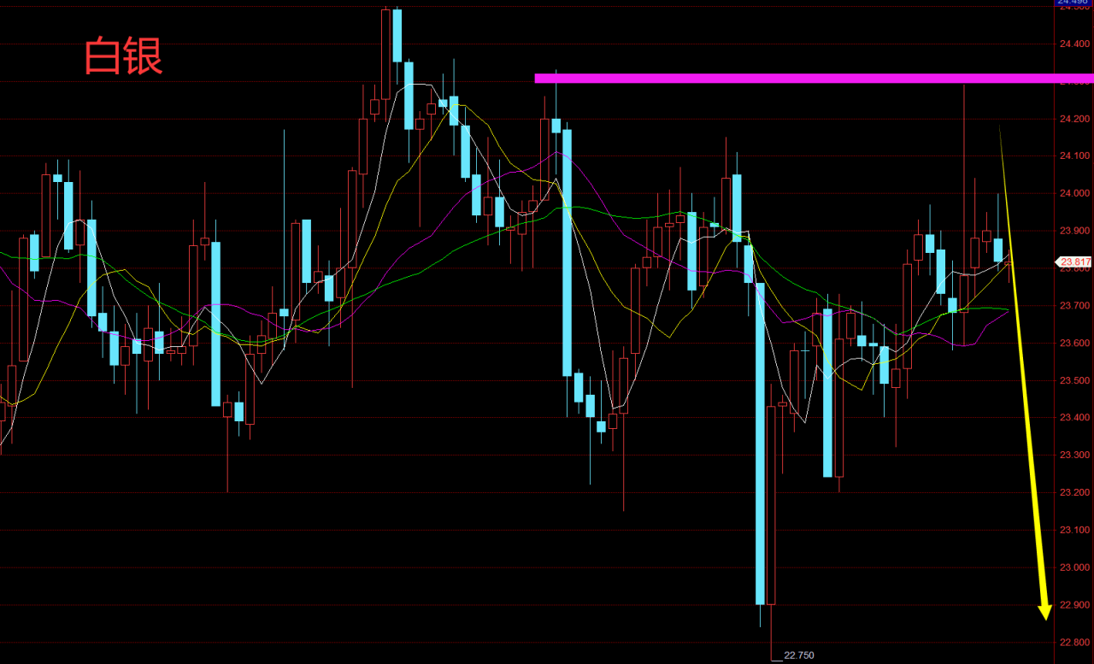Click the 22.750 low price marker
1094x664 pixels.
point(799,655)
